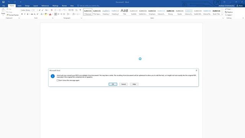Click the Sort icon in the Paragraph group

point(77,10)
